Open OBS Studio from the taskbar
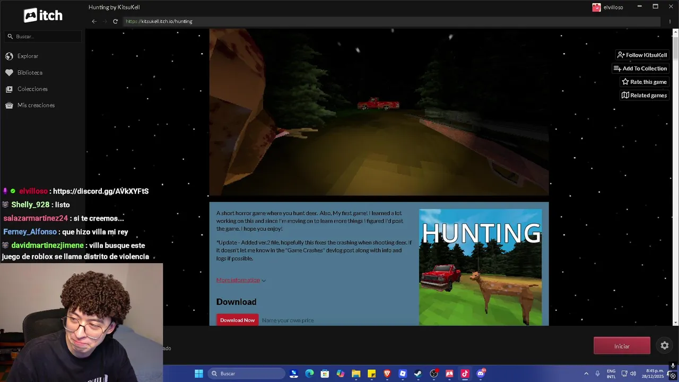The image size is (679, 382). 434,374
